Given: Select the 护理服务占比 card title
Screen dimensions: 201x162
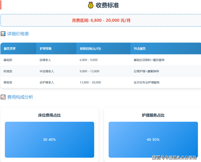Looking at the screenshot, I should coord(153,115).
